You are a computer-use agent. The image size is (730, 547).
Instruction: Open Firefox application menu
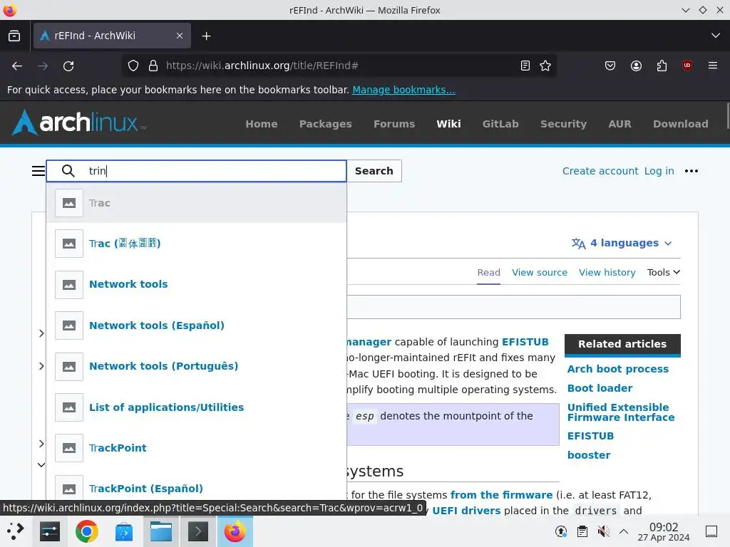(713, 66)
